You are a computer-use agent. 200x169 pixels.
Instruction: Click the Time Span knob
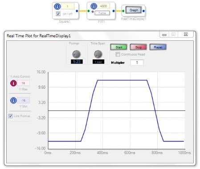(98, 54)
